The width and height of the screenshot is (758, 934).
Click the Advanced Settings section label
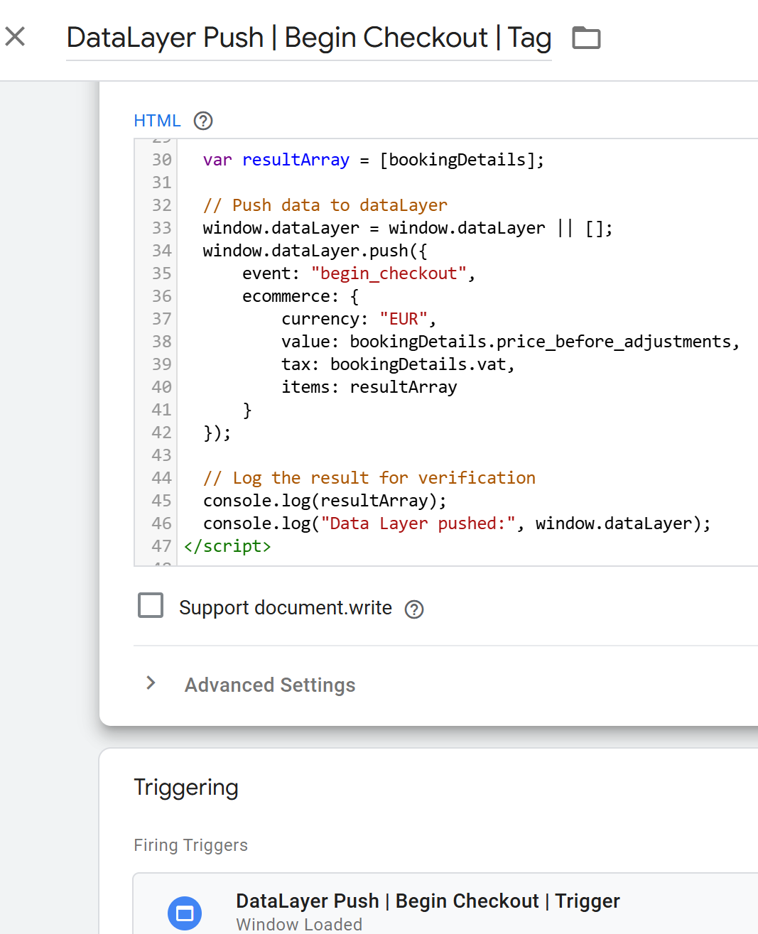click(270, 685)
